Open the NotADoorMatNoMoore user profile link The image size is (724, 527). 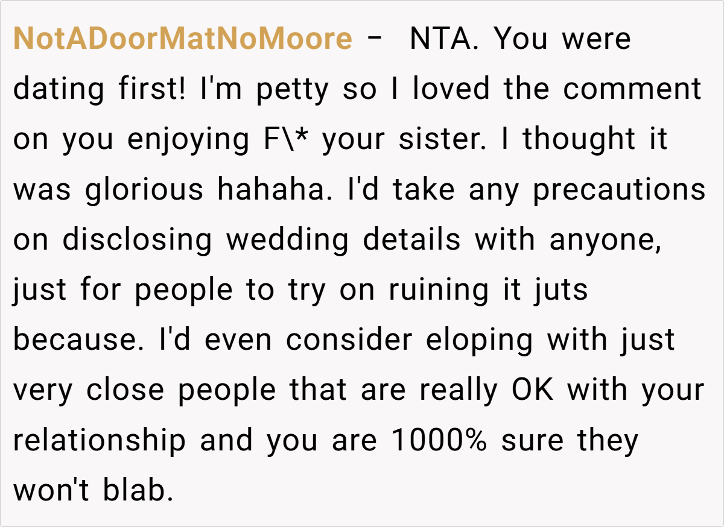[x=182, y=40]
